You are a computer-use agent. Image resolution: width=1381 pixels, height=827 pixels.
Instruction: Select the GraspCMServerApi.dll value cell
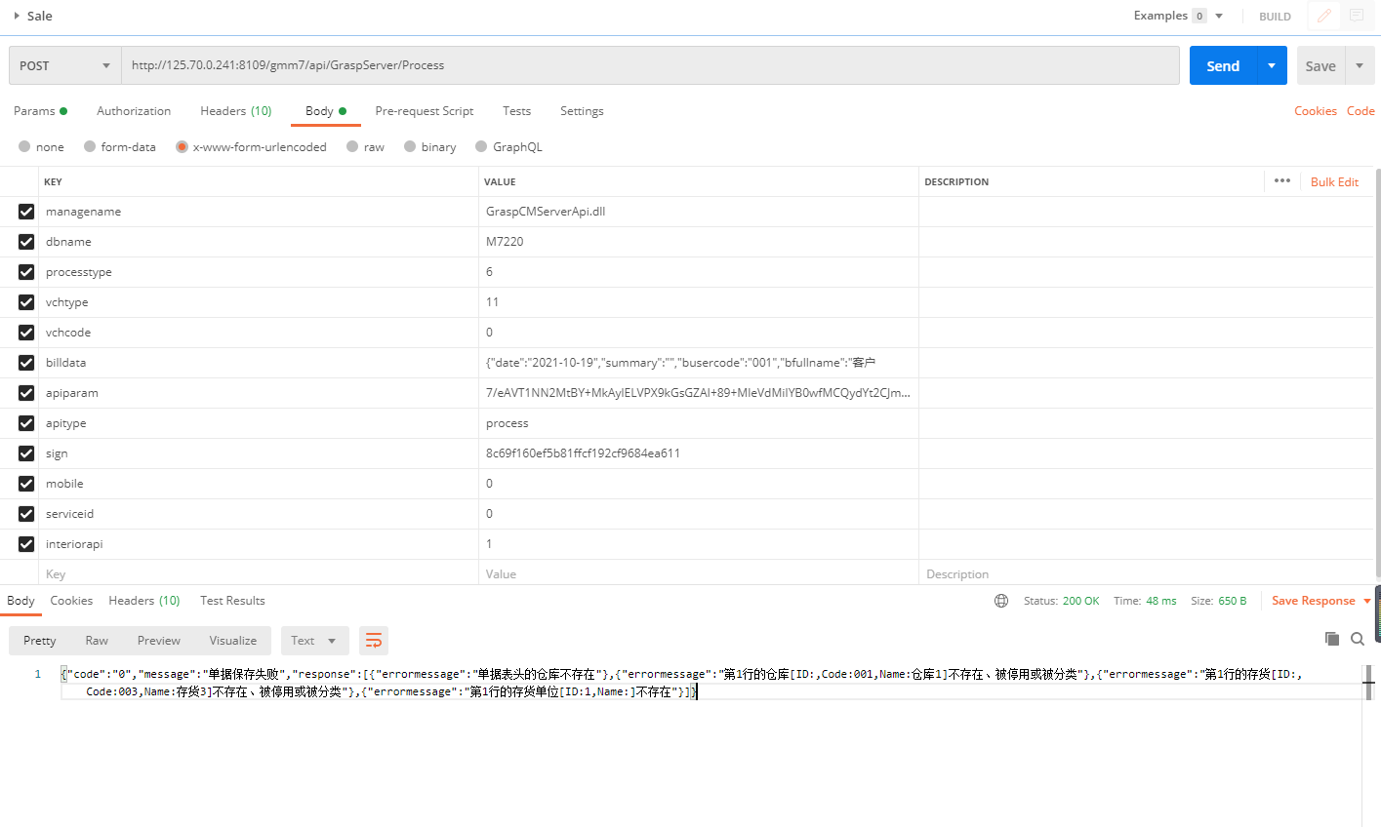[699, 212]
